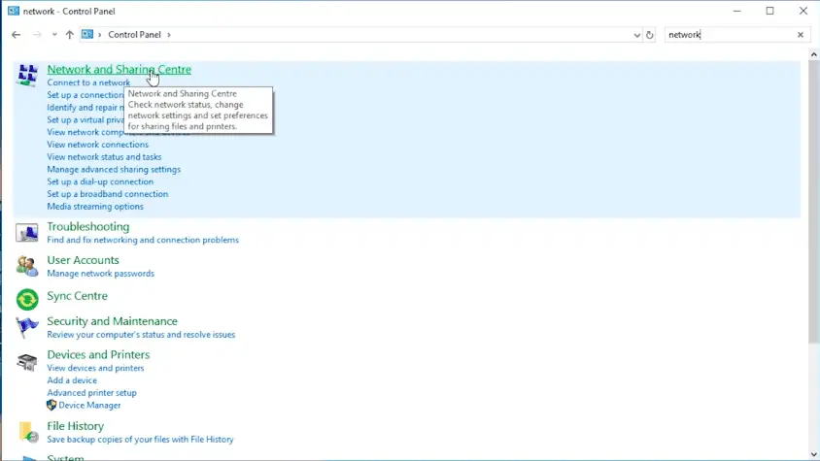Click Set up a broadband connection
Viewport: 820px width, 461px height.
[107, 194]
